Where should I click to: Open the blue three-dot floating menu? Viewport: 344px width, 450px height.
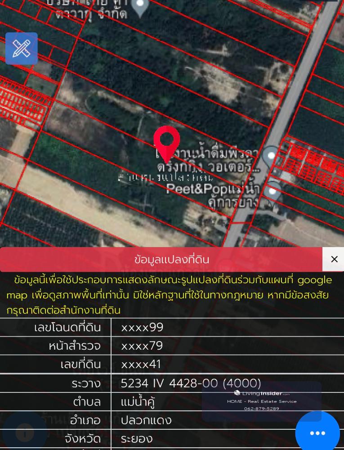coord(317,432)
